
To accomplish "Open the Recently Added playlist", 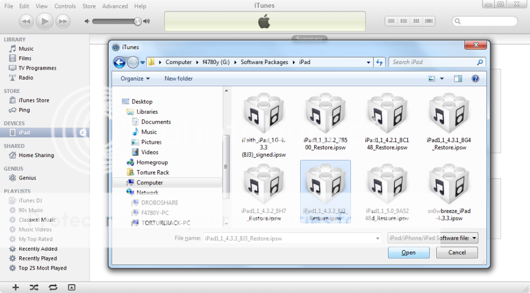I will [x=38, y=249].
